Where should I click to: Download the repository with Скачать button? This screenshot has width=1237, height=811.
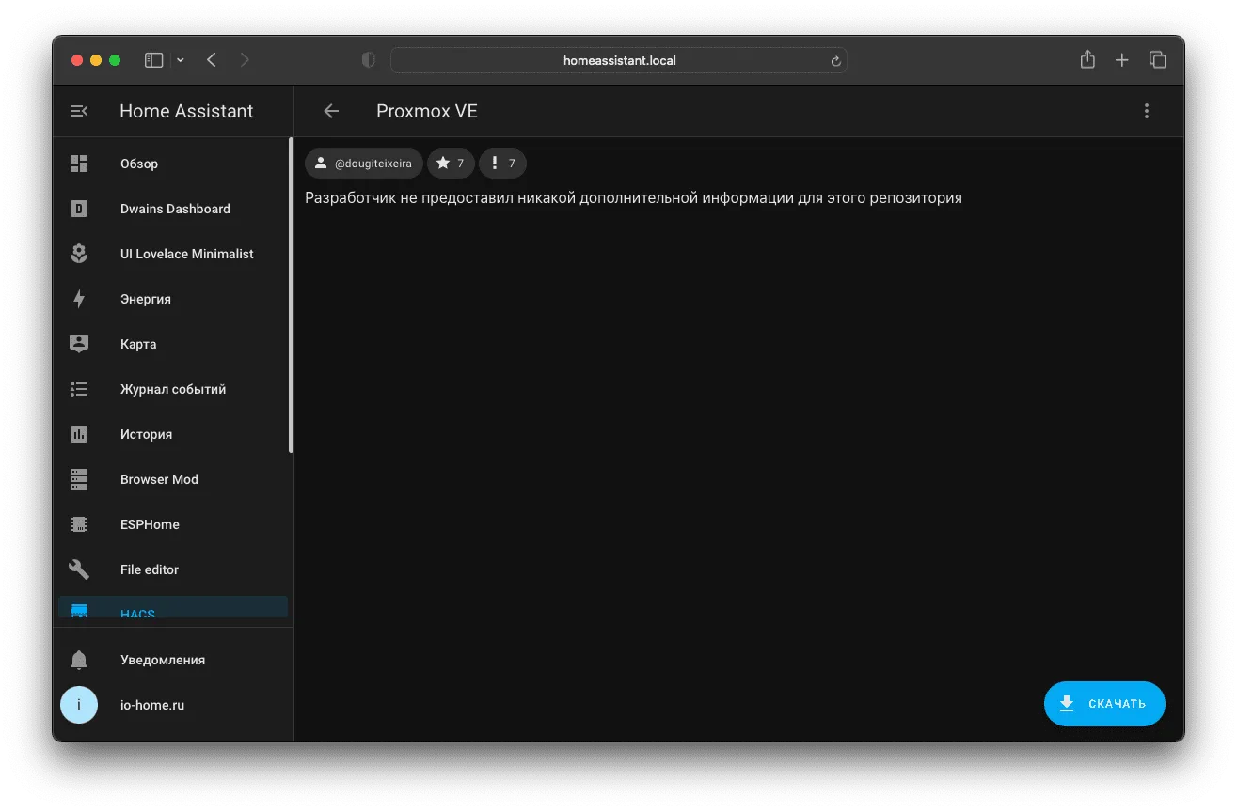click(1104, 704)
